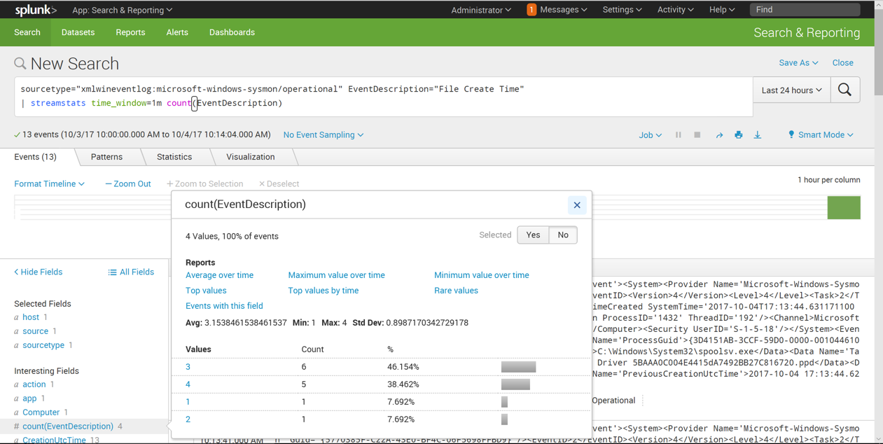This screenshot has width=883, height=444.
Task: Open the No Event Sampling dropdown
Action: click(323, 135)
